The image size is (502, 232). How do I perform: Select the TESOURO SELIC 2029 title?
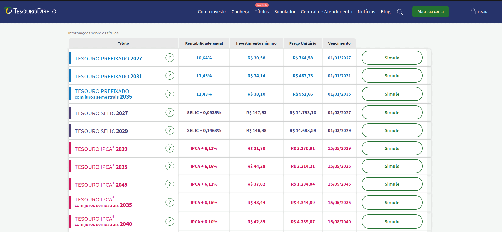pyautogui.click(x=101, y=131)
